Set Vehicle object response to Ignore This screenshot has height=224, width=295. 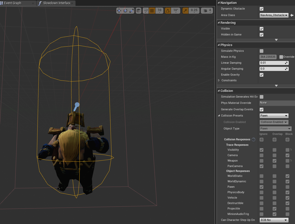click(262, 198)
